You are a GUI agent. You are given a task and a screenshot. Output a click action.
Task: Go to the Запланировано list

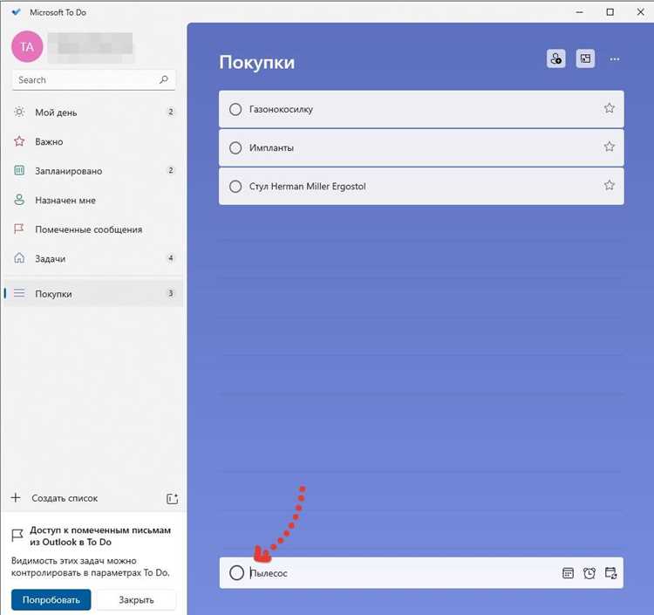94,171
